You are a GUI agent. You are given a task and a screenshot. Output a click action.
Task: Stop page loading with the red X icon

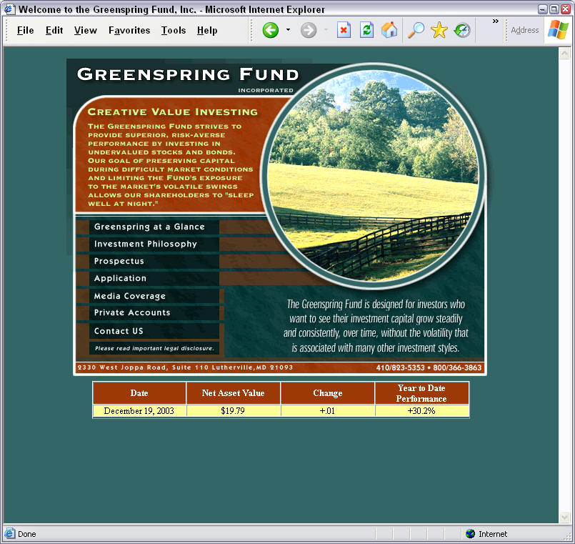[x=344, y=30]
